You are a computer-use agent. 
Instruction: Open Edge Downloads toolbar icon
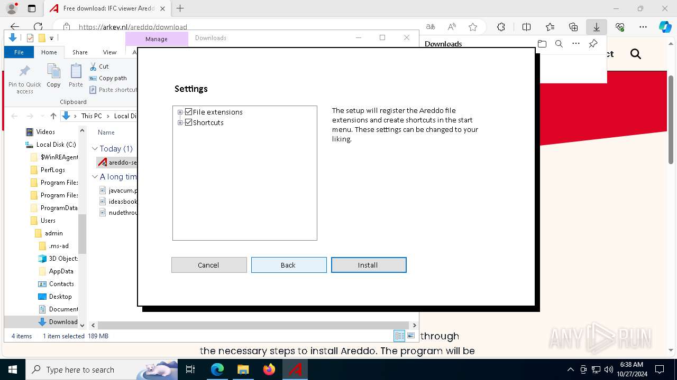[x=597, y=27]
